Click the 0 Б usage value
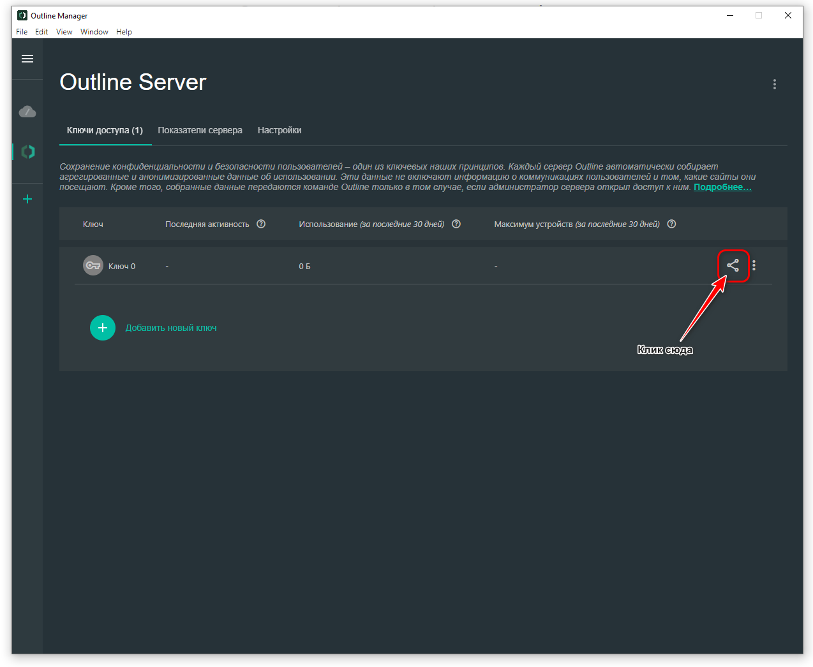This screenshot has width=813, height=667. tap(304, 266)
